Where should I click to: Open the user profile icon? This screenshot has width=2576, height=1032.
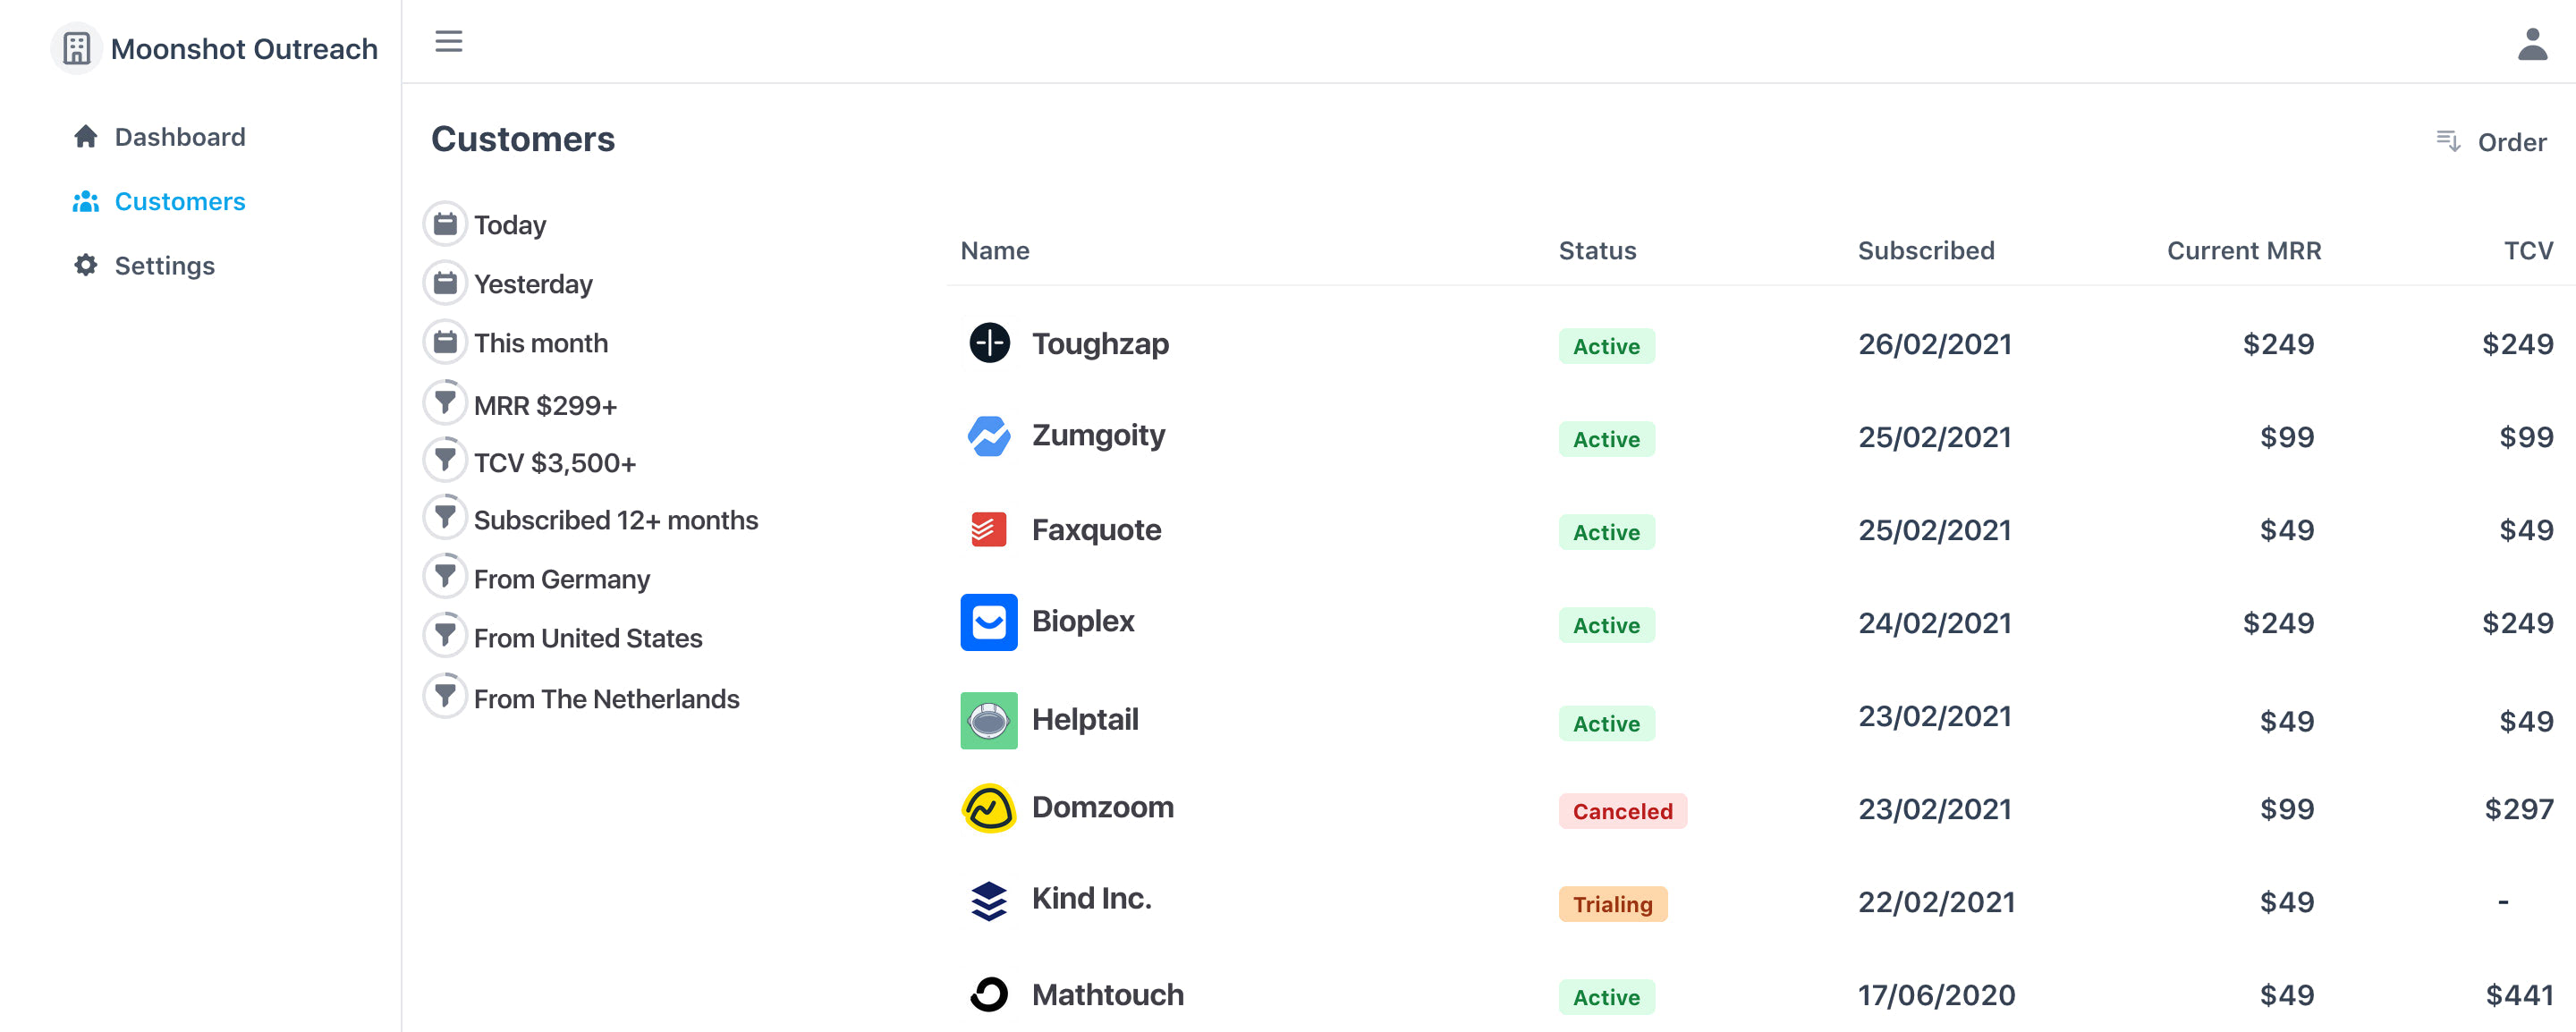point(2531,44)
